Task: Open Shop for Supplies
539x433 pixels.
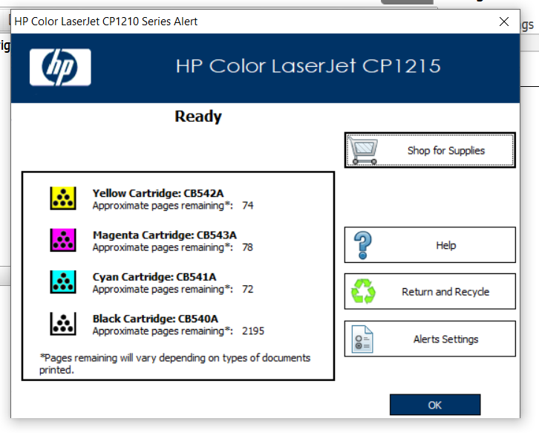Action: (430, 150)
